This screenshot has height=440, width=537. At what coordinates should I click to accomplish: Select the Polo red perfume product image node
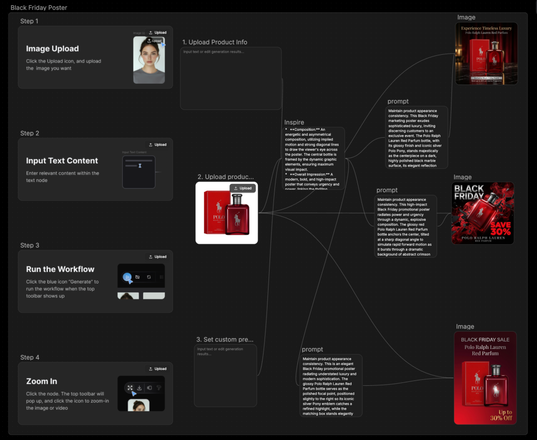tap(227, 213)
